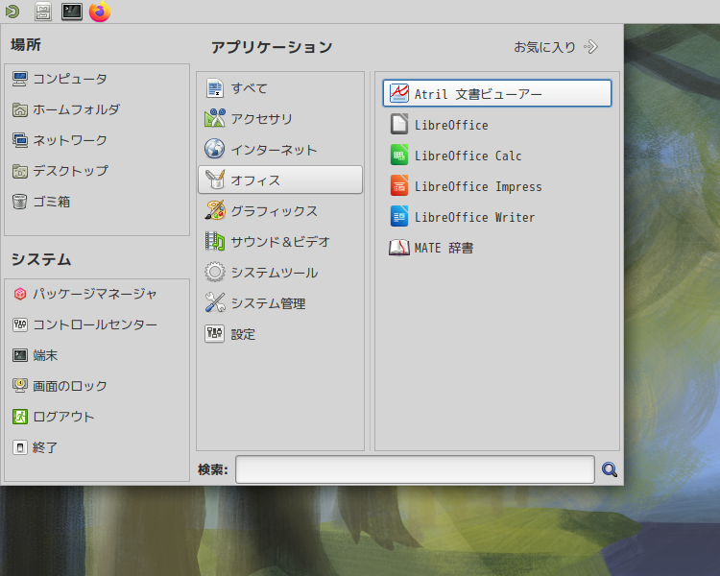720x576 pixels.
Task: Click 画面のロック text entry
Action: [x=70, y=386]
